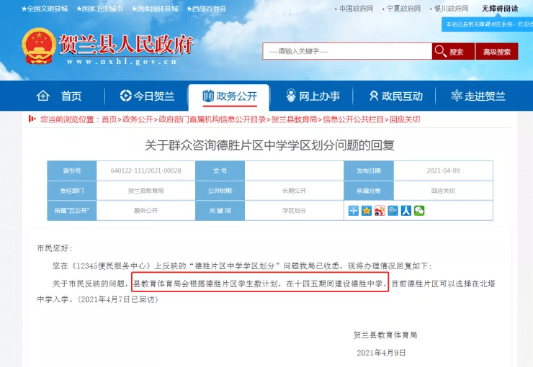Click the magnifier 搜索 search button
533x367 pixels.
[x=453, y=52]
